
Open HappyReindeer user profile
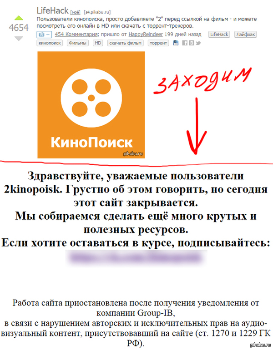pyautogui.click(x=146, y=35)
